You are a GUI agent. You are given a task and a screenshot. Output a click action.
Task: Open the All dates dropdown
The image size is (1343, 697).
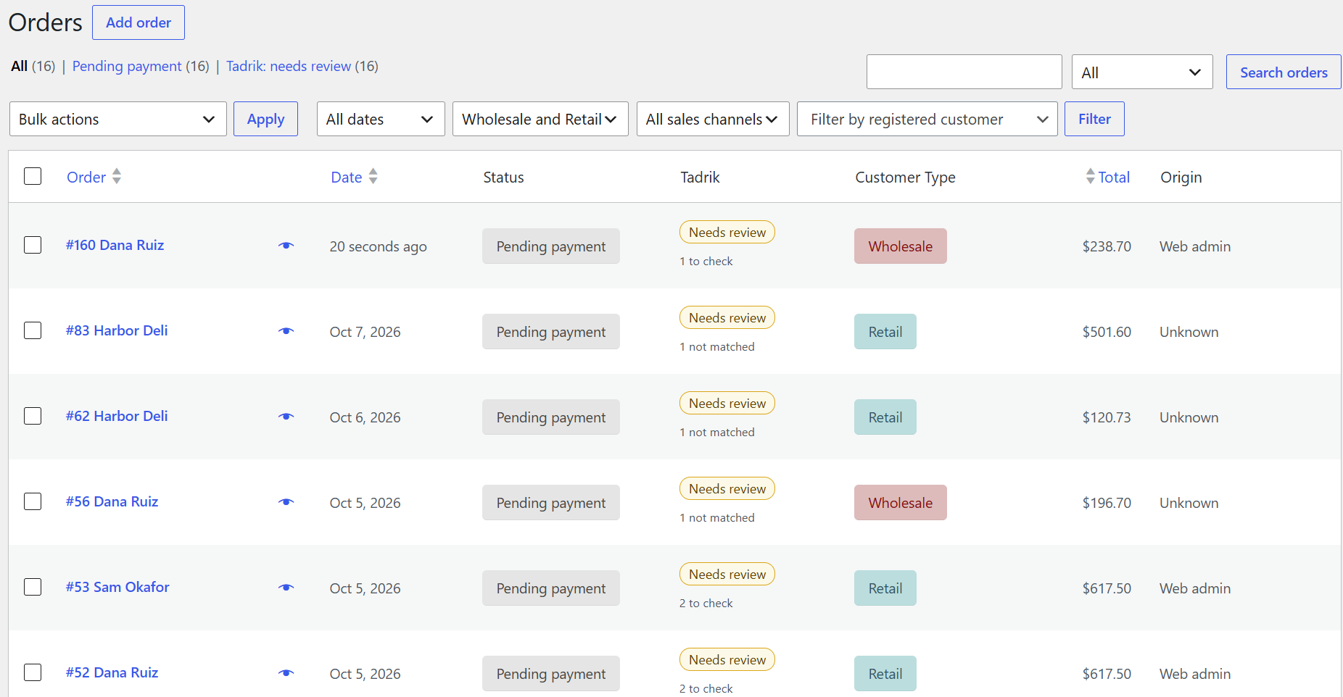pos(381,119)
